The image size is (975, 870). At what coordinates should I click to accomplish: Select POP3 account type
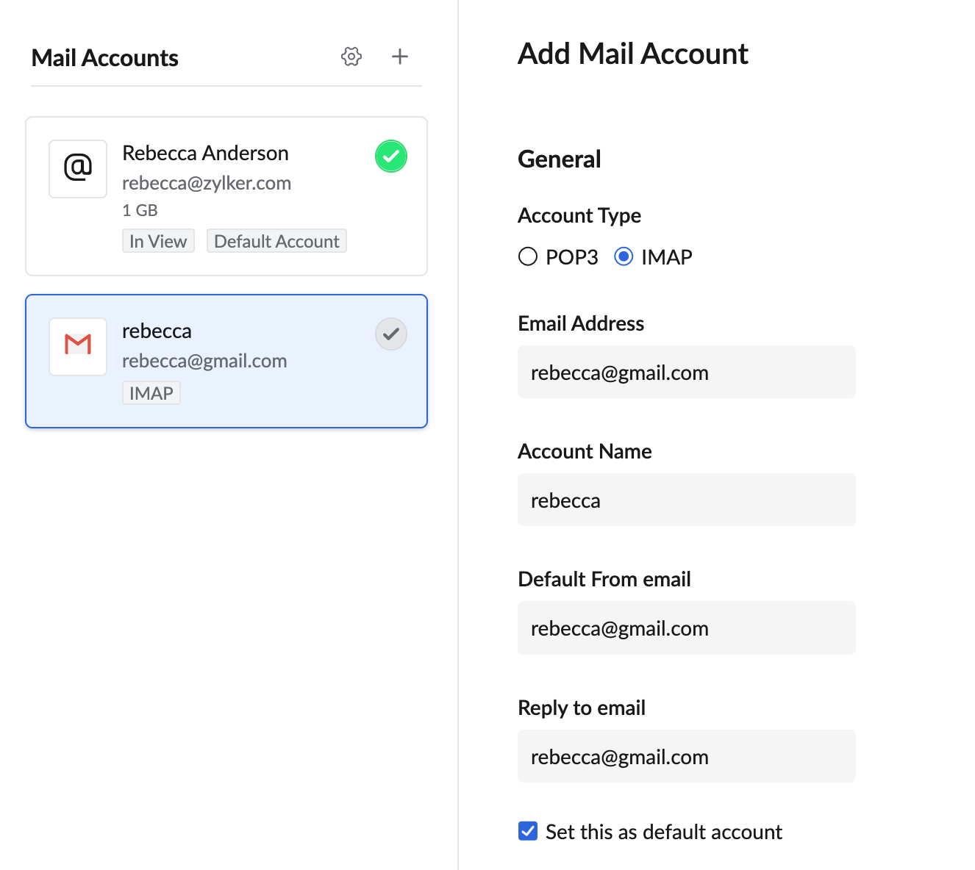[x=528, y=257]
